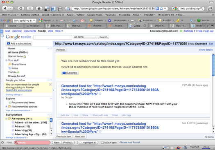Collapse the Your stuff section

(x=7, y=60)
